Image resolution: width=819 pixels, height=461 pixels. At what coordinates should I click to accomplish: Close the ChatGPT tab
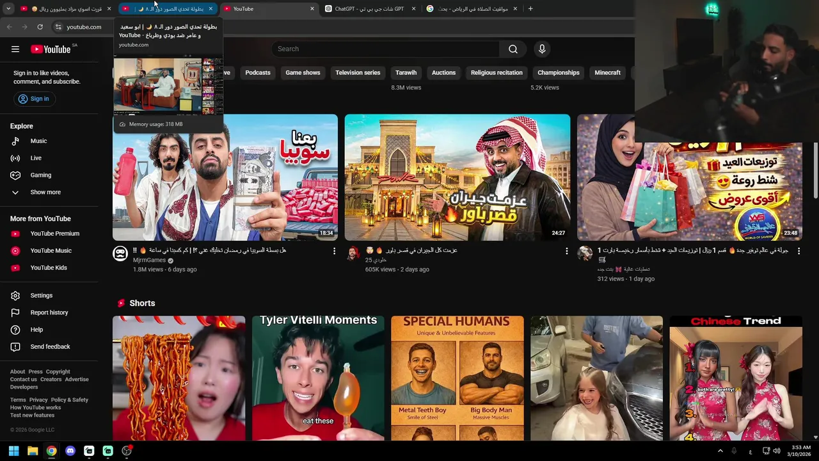coord(413,9)
